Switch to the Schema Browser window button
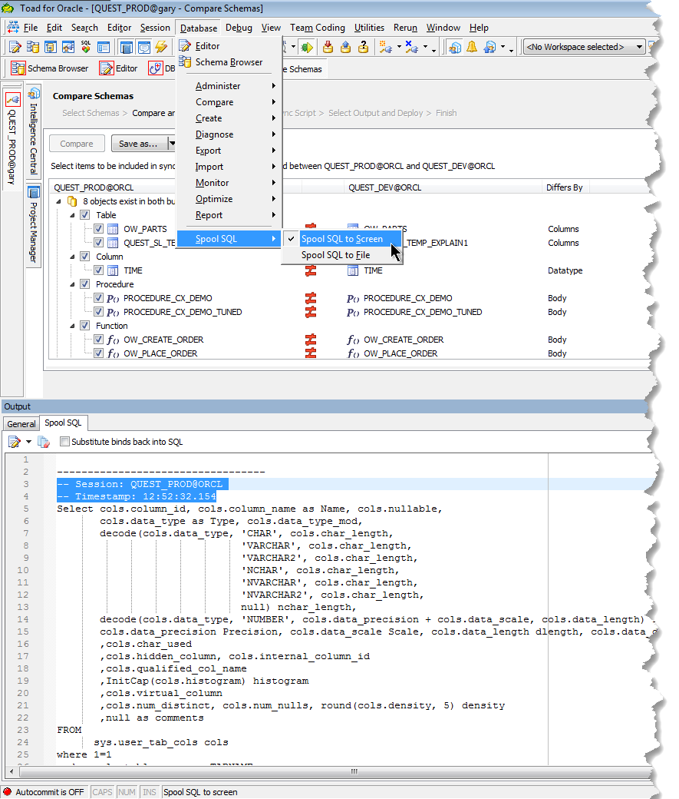This screenshot has height=799, width=679. click(50, 68)
